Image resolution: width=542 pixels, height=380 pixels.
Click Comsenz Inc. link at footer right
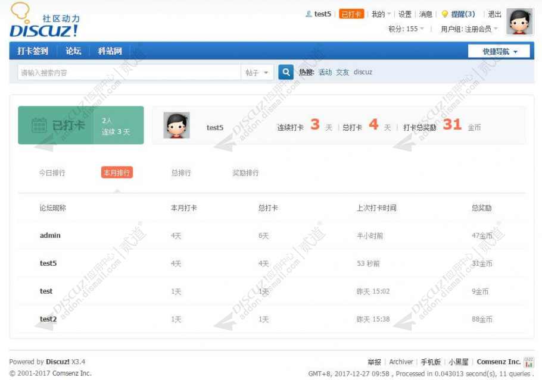499,362
